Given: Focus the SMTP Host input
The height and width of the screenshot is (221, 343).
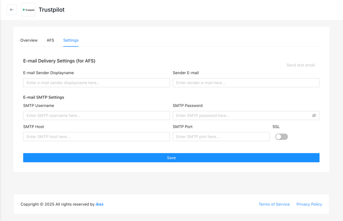Looking at the screenshot, I should [97, 137].
